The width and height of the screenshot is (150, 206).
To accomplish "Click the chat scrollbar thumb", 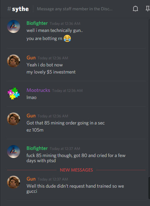I will point(149,188).
